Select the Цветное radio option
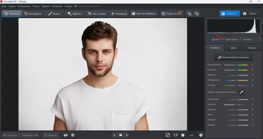Viewport: 263px width, 139px height. click(x=209, y=39)
